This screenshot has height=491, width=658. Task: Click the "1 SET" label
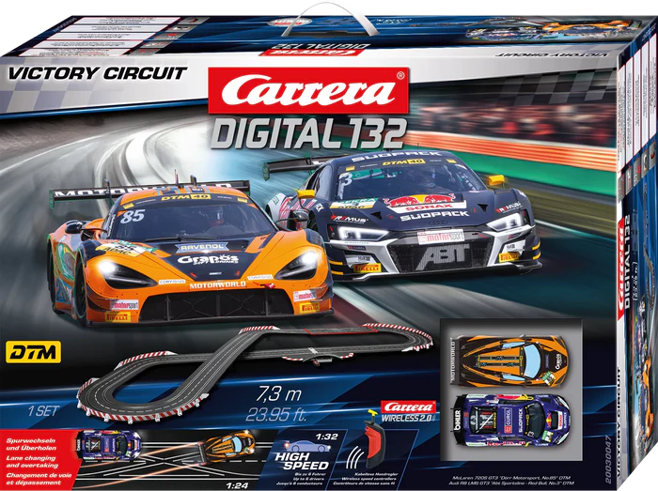(43, 411)
